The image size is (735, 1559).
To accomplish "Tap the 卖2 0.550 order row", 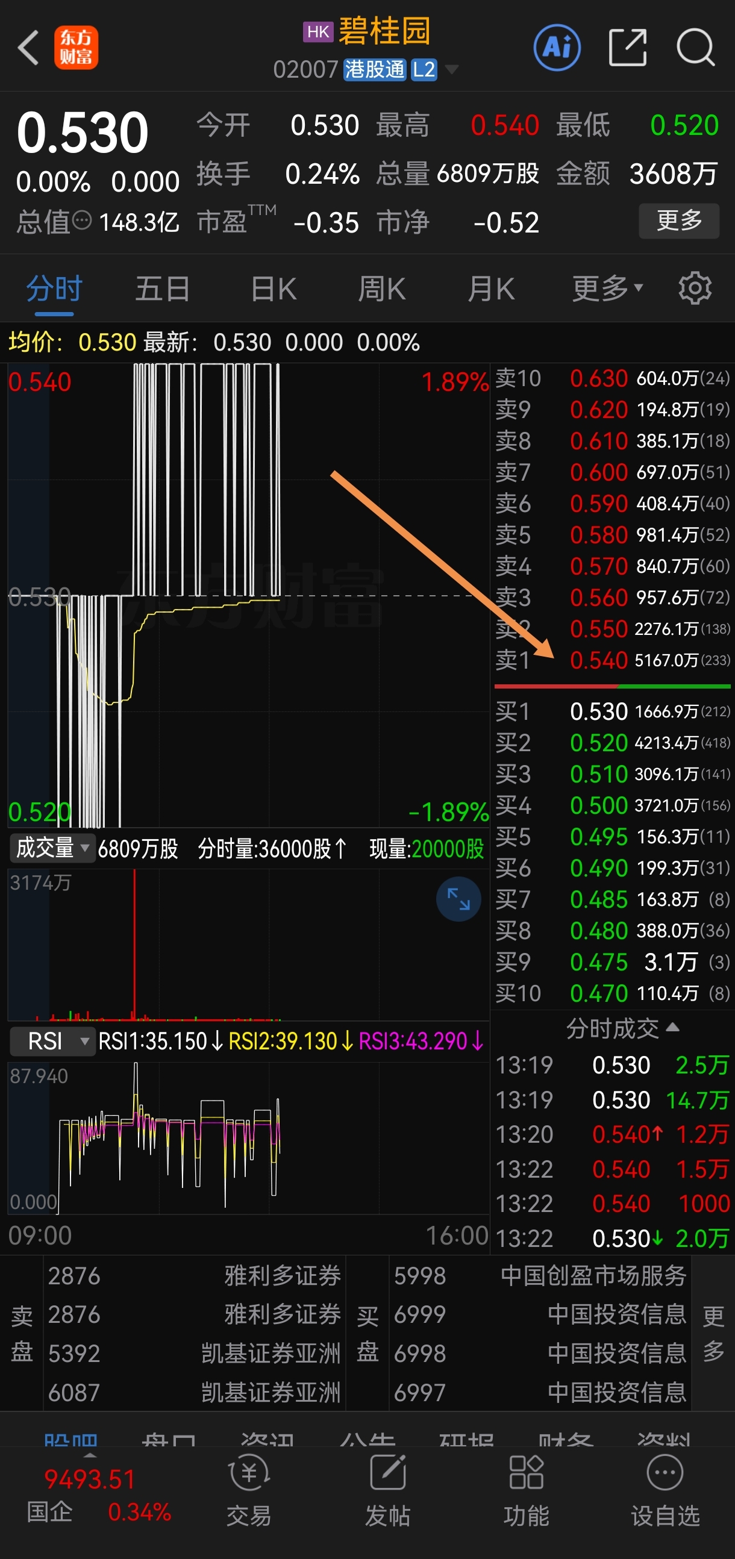I will click(x=612, y=630).
